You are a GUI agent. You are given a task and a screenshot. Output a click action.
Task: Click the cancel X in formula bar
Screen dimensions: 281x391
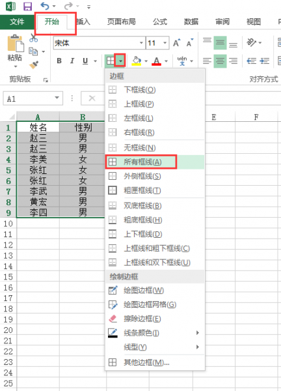[92, 98]
